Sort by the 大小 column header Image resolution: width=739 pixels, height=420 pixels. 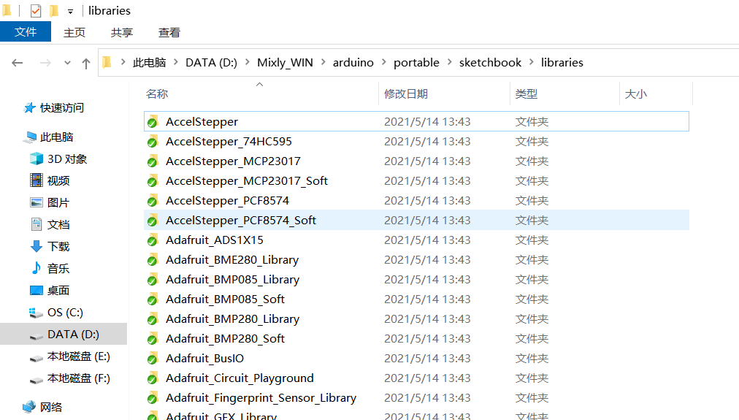[636, 93]
